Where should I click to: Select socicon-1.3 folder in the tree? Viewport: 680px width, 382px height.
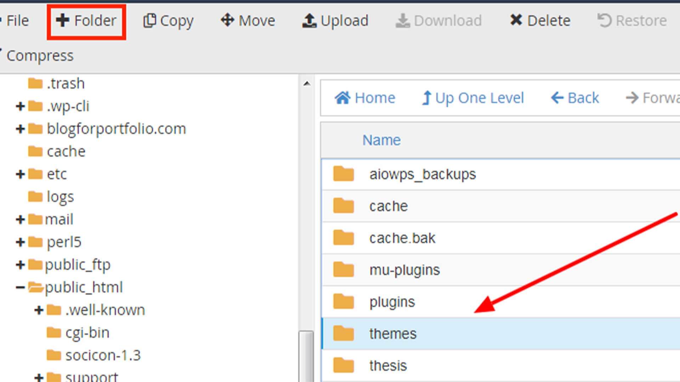103,355
